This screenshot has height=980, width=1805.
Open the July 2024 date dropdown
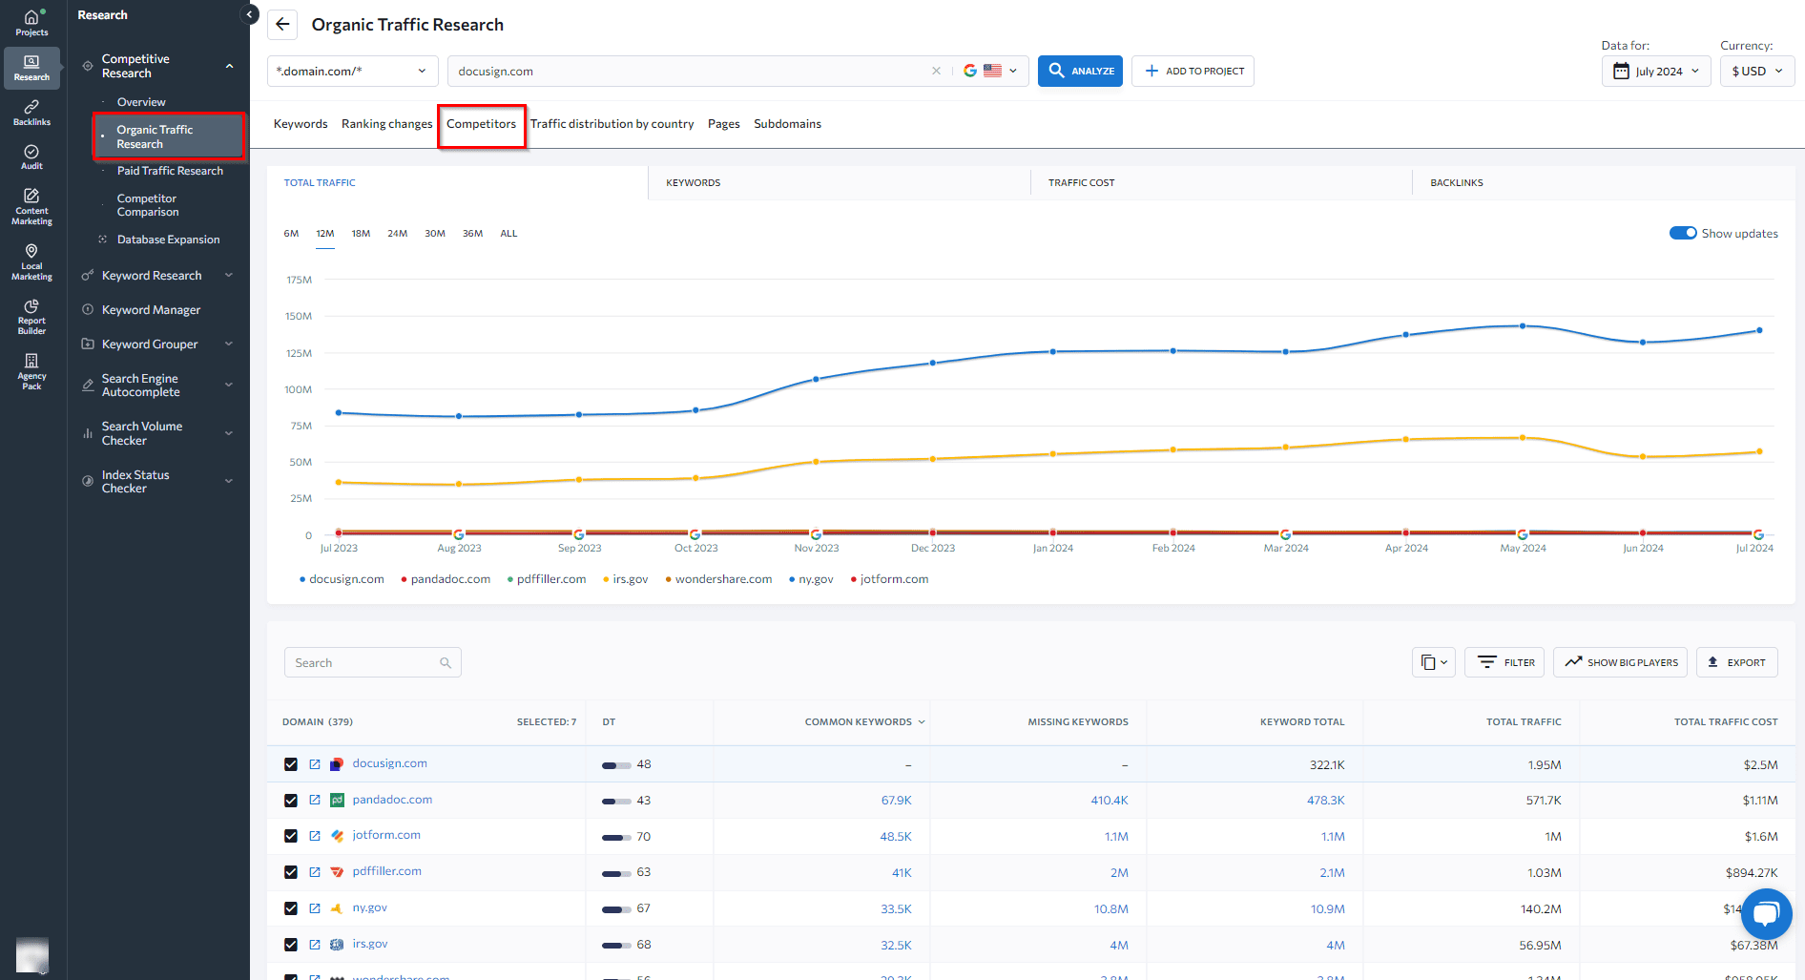click(x=1656, y=71)
